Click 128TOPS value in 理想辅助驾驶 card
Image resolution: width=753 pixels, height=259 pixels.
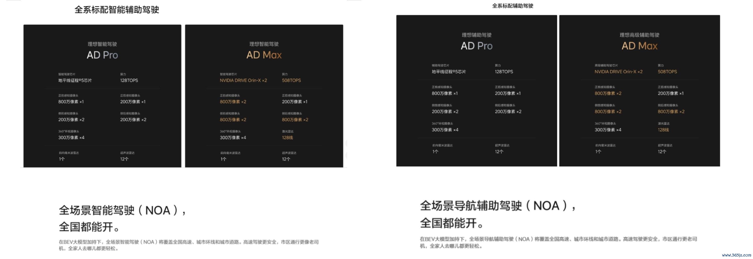point(504,72)
